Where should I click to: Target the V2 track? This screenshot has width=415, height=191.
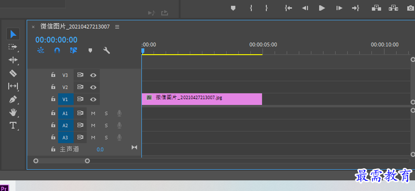65,87
